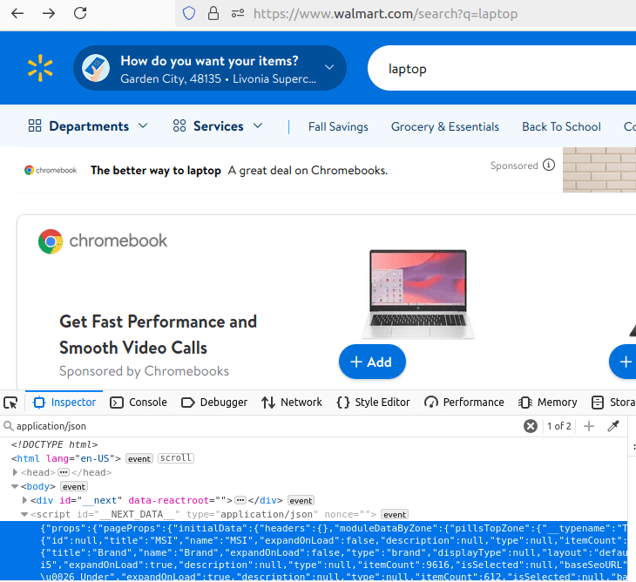Click the event badge on __next div
This screenshot has height=582, width=636.
click(x=301, y=500)
